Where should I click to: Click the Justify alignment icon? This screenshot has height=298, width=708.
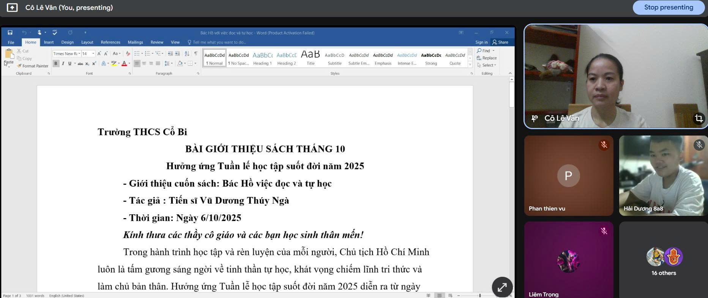point(158,64)
